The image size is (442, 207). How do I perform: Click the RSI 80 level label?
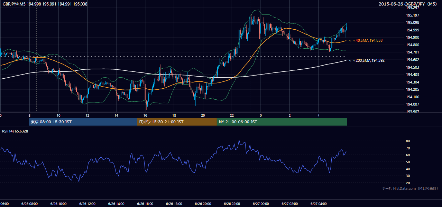point(408,141)
